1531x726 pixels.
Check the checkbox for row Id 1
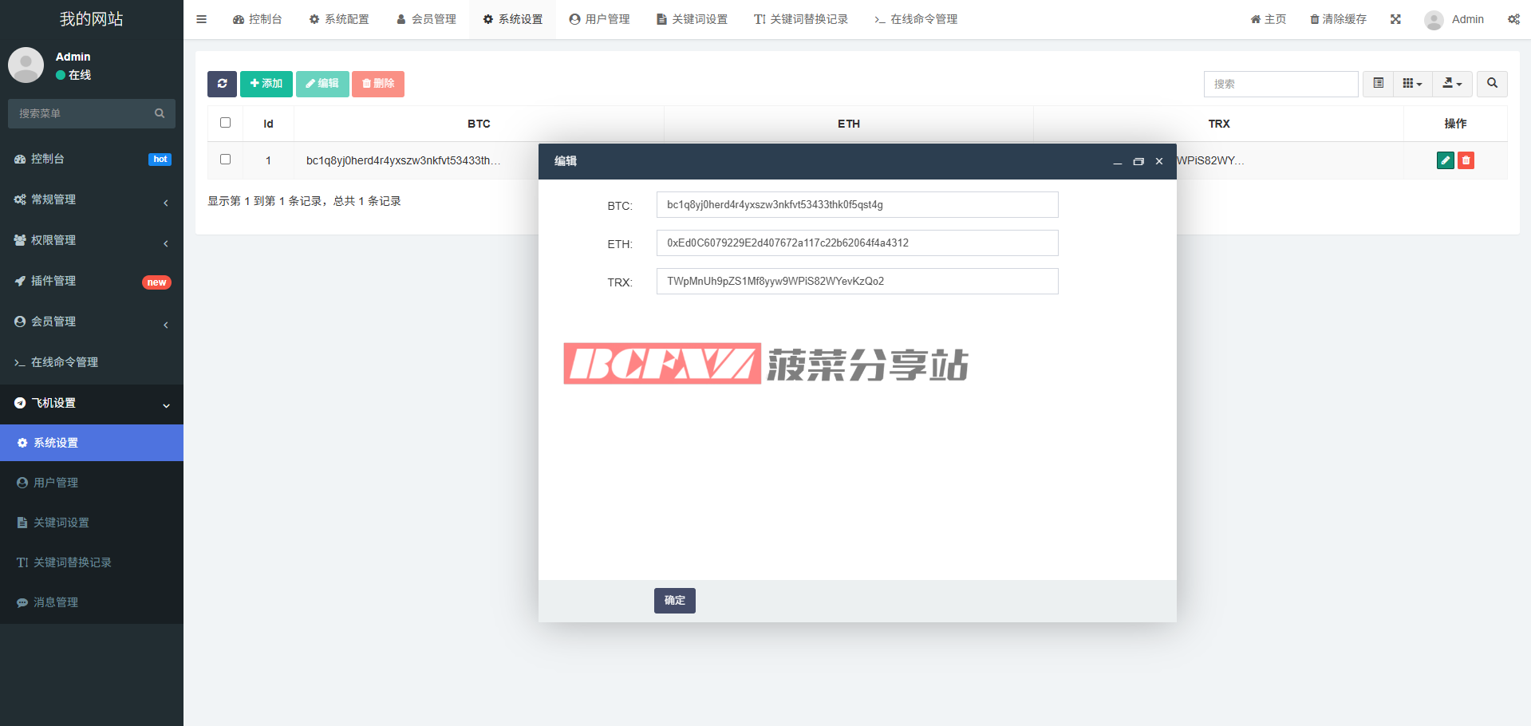click(225, 160)
